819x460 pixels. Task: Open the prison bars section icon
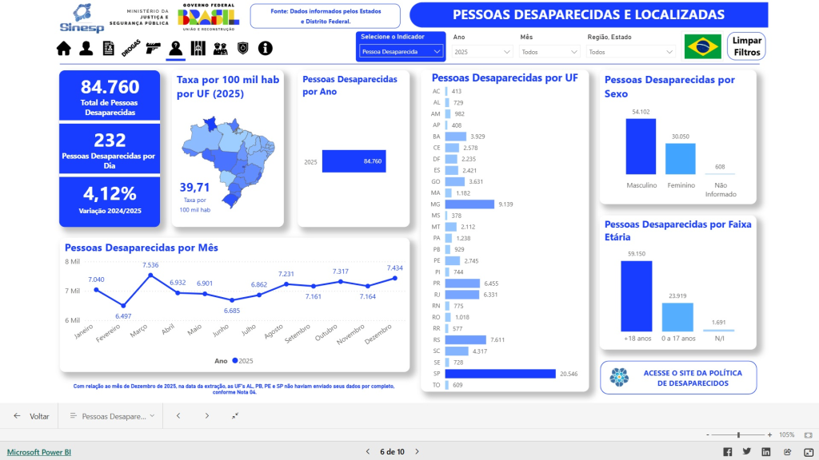click(198, 49)
